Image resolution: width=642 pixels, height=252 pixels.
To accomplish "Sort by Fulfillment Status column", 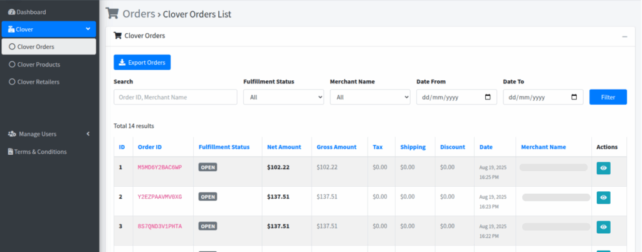I will (x=224, y=147).
